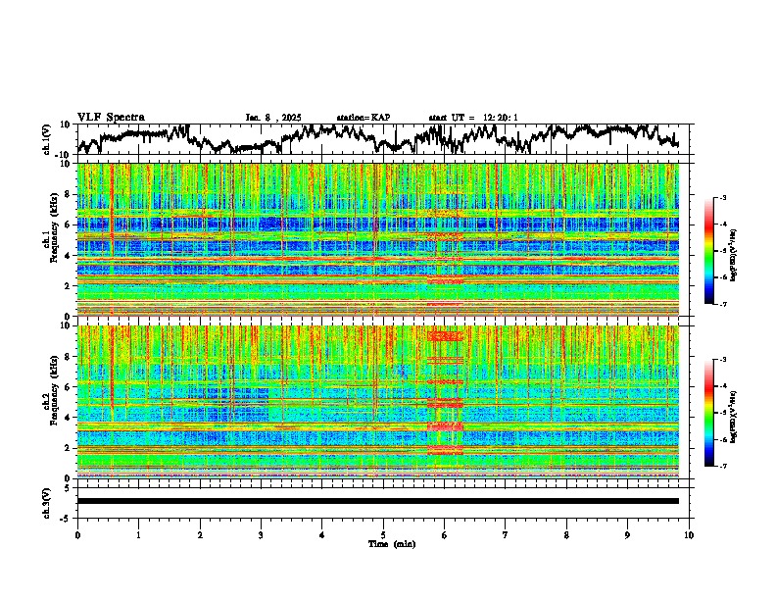Click the "Time (min)" axis label
776x600 pixels.
click(x=392, y=544)
